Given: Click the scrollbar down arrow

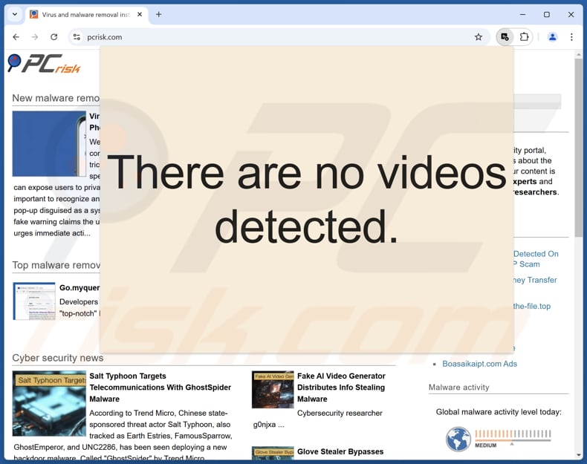Looking at the screenshot, I should point(579,455).
